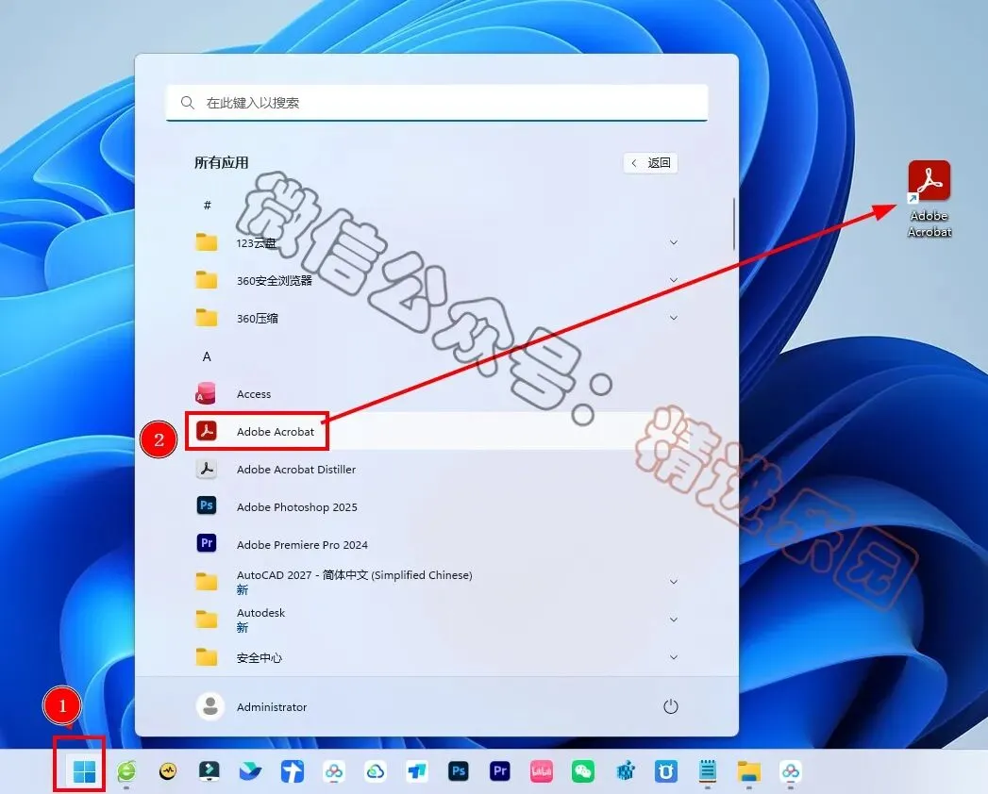Open the Windows Start button
Screen dimensions: 988x794
pyautogui.click(x=84, y=770)
